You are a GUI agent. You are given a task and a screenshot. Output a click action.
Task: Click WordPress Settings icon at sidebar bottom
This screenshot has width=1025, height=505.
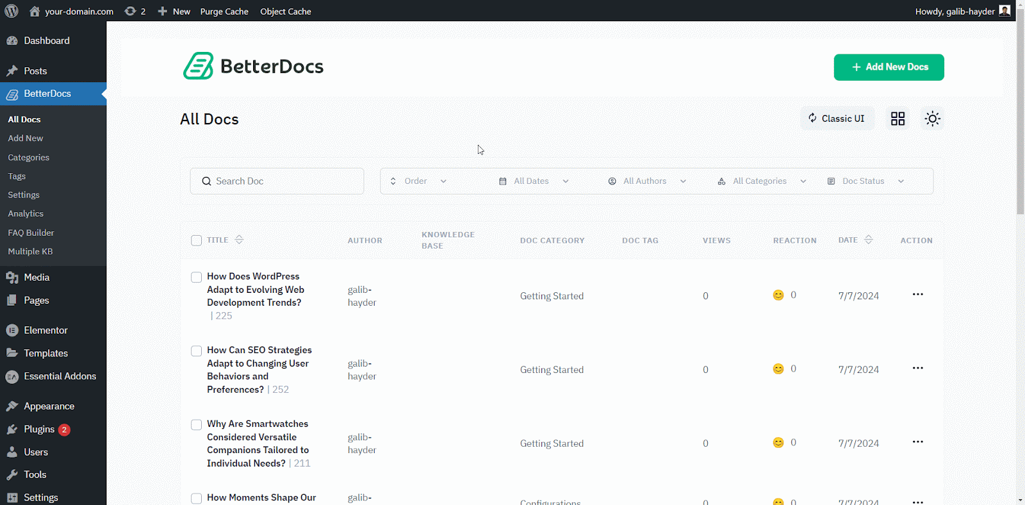point(12,497)
